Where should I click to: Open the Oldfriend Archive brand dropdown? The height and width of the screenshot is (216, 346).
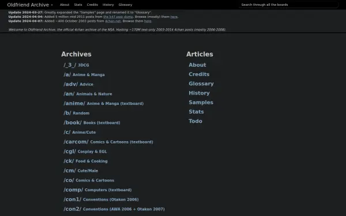pyautogui.click(x=30, y=5)
